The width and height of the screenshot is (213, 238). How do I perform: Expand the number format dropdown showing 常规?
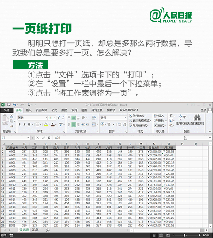tap(125, 118)
